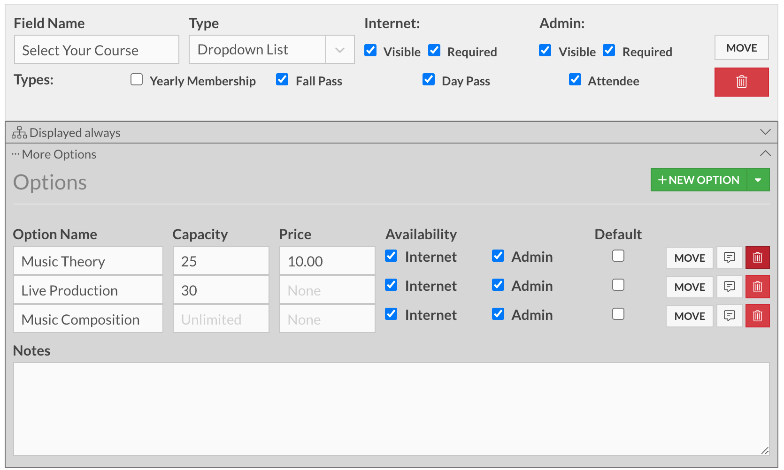The height and width of the screenshot is (470, 784).
Task: Click MOVE for Live Production option
Action: coord(689,287)
